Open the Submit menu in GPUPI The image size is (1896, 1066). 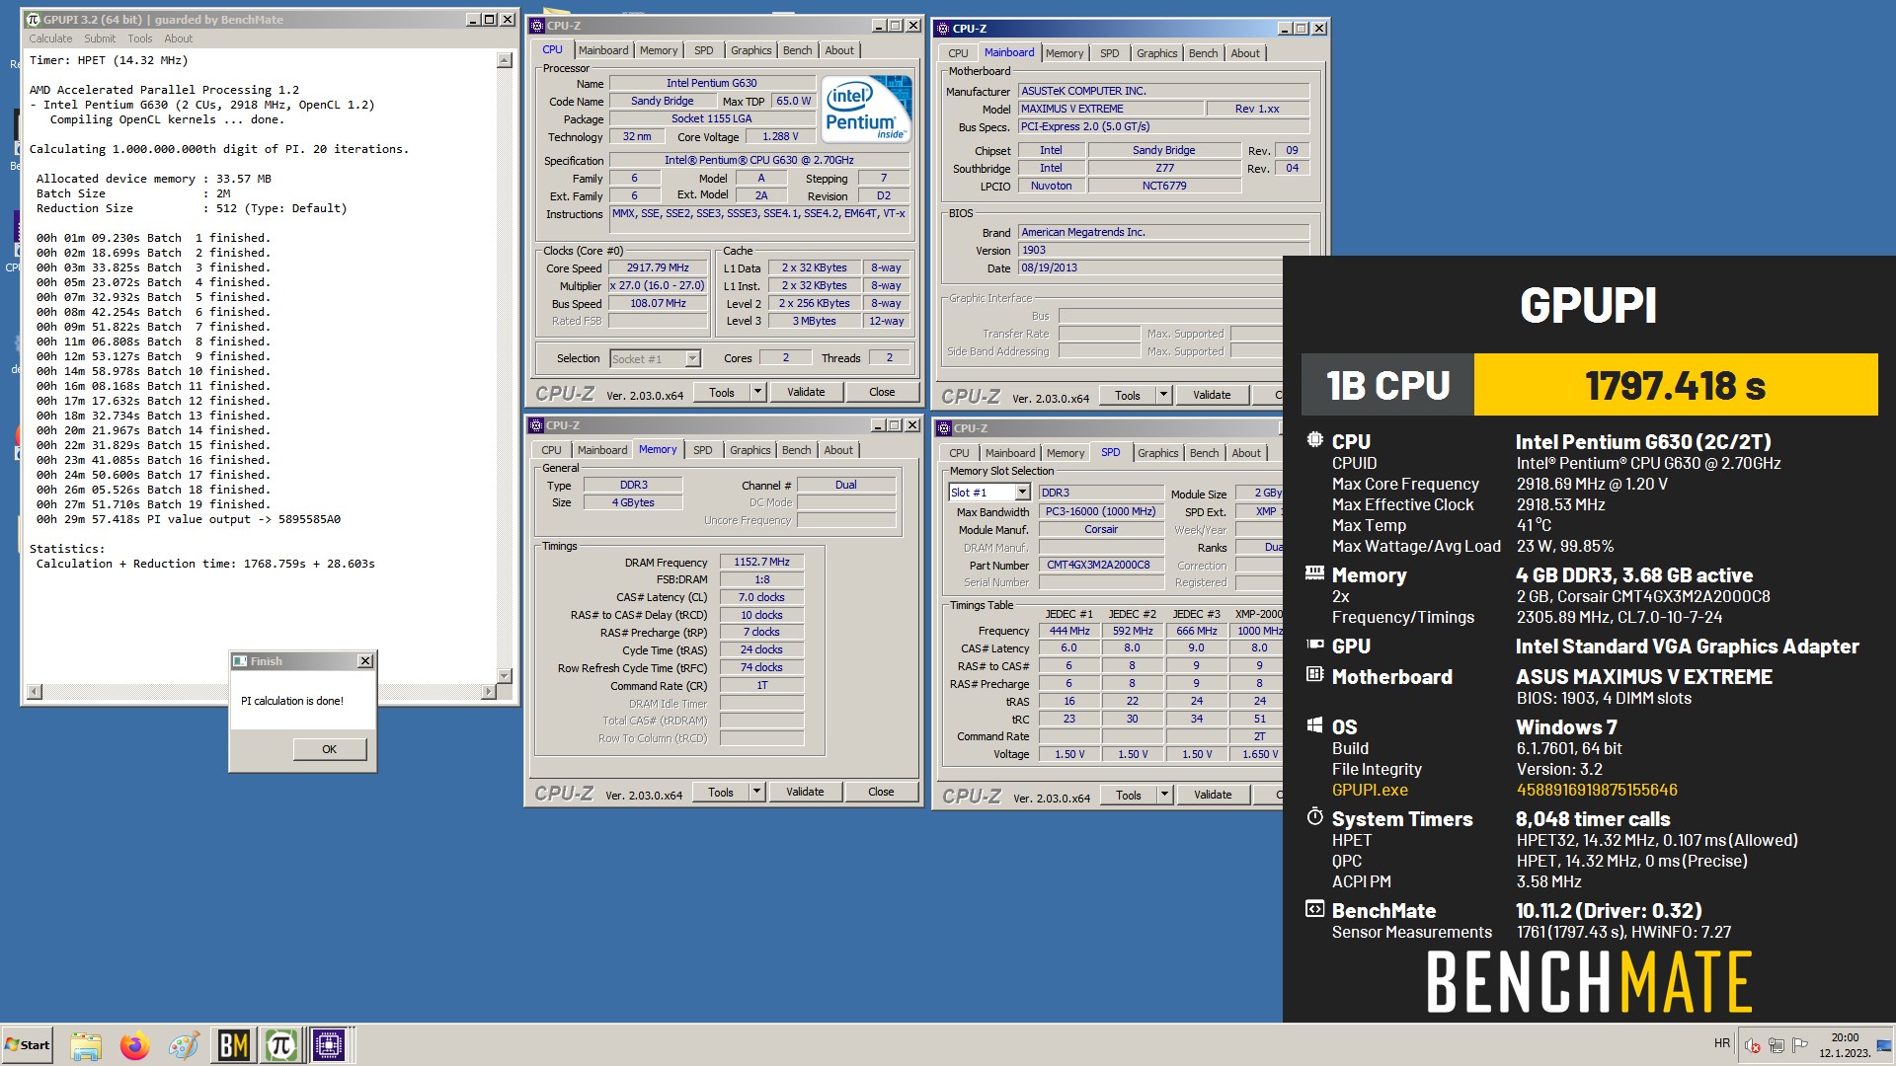click(100, 38)
